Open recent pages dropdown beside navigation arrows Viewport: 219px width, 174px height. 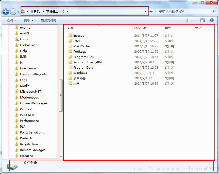[18, 12]
